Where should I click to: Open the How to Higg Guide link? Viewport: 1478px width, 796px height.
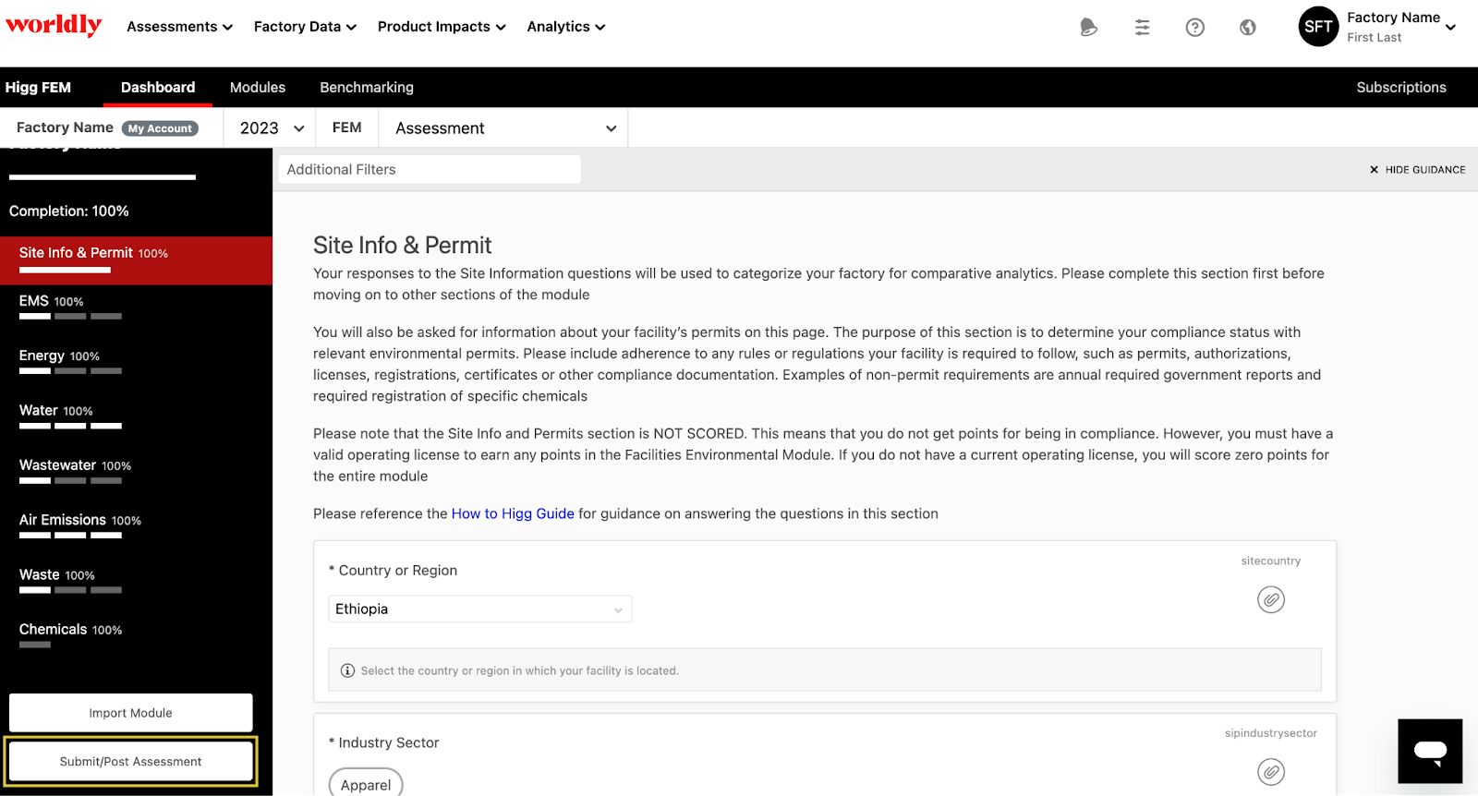pos(513,514)
